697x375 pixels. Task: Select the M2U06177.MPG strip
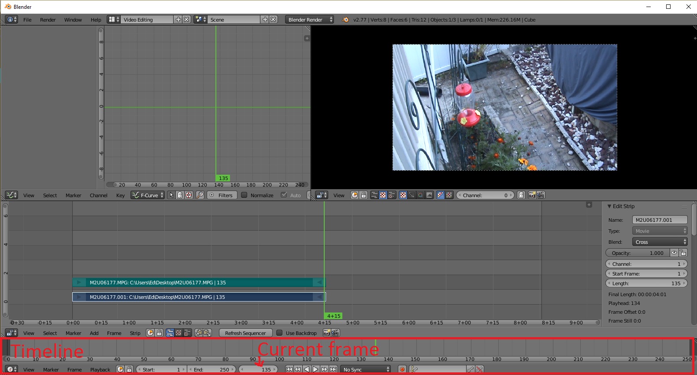pos(199,282)
